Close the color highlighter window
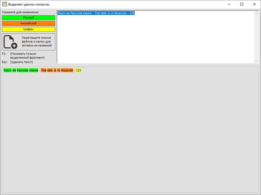The image size is (261, 195). (254, 4)
